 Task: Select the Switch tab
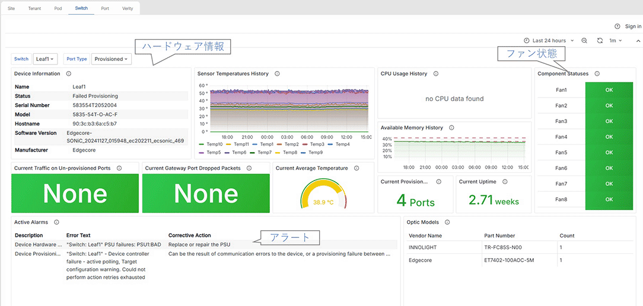(x=81, y=8)
